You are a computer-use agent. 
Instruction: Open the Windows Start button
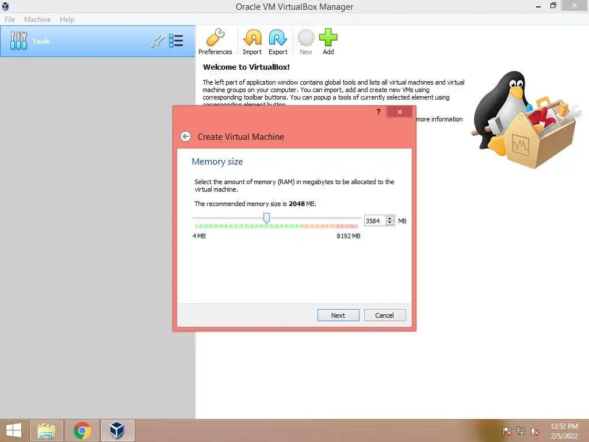[14, 430]
